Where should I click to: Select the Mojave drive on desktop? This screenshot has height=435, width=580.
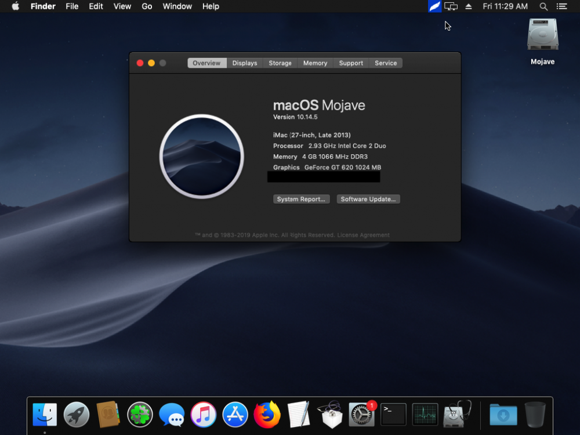(543, 42)
